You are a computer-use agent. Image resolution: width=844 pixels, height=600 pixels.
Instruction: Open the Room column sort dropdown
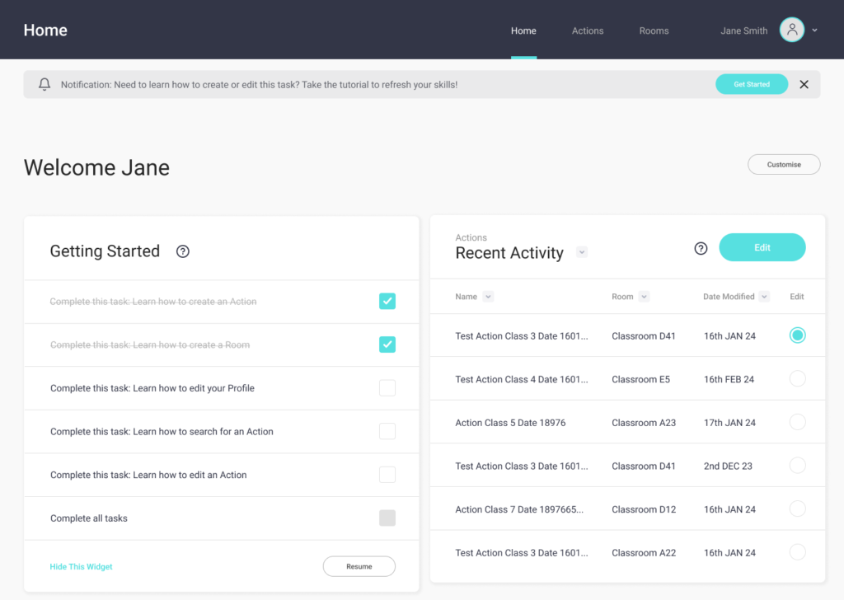point(644,297)
